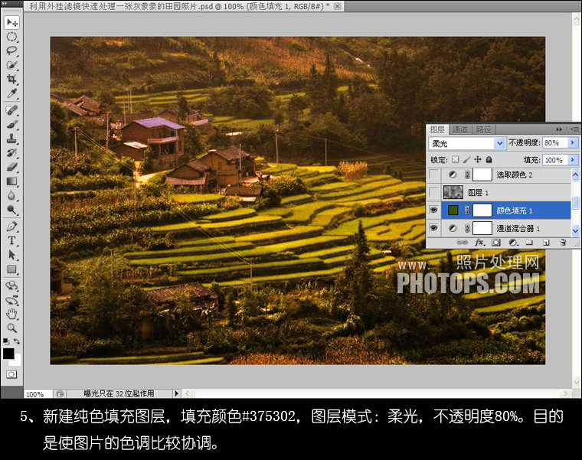This screenshot has width=582, height=460.
Task: Open the status bar info arrow menu
Action: [x=177, y=393]
